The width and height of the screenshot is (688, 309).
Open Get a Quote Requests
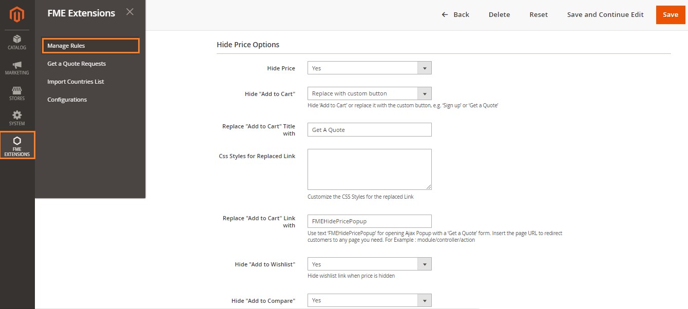click(x=76, y=63)
